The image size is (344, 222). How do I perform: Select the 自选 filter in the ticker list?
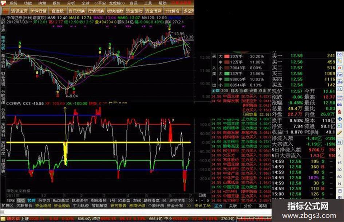pos(234,90)
